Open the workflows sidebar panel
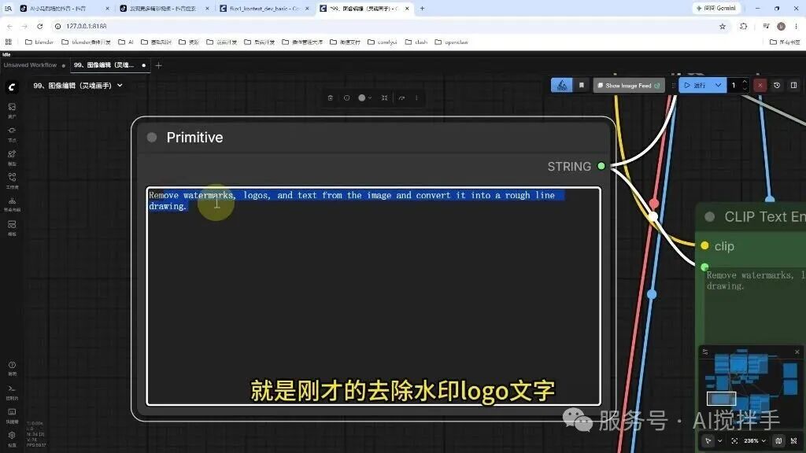 [12, 180]
